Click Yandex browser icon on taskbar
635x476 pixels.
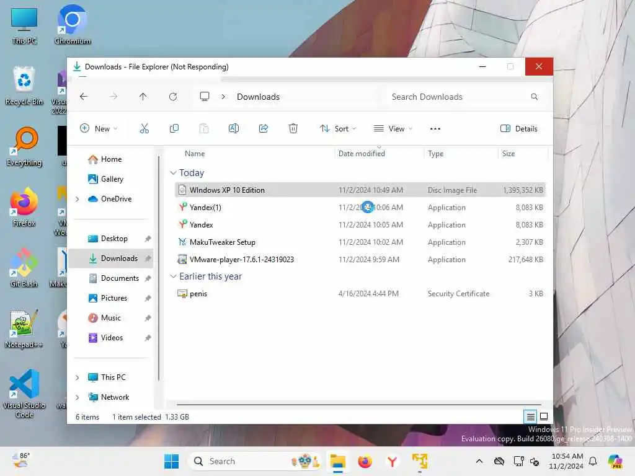[x=392, y=461]
